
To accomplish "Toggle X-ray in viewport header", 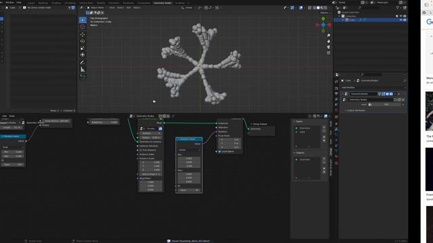I will tap(310, 7).
